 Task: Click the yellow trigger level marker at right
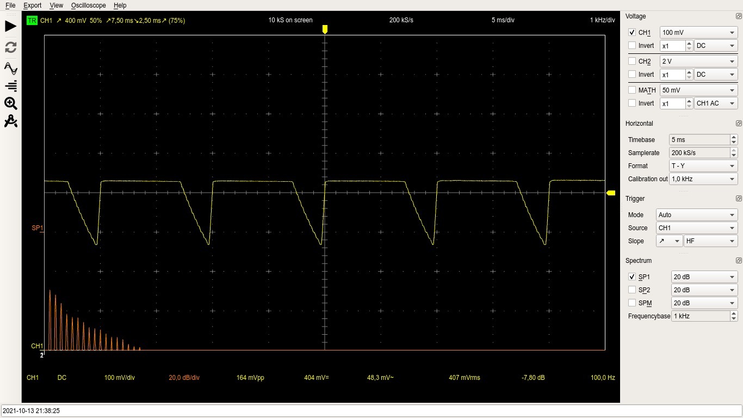pos(611,193)
